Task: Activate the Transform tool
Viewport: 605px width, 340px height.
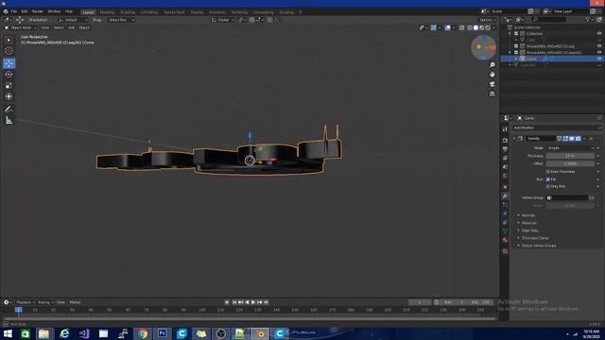Action: click(9, 96)
